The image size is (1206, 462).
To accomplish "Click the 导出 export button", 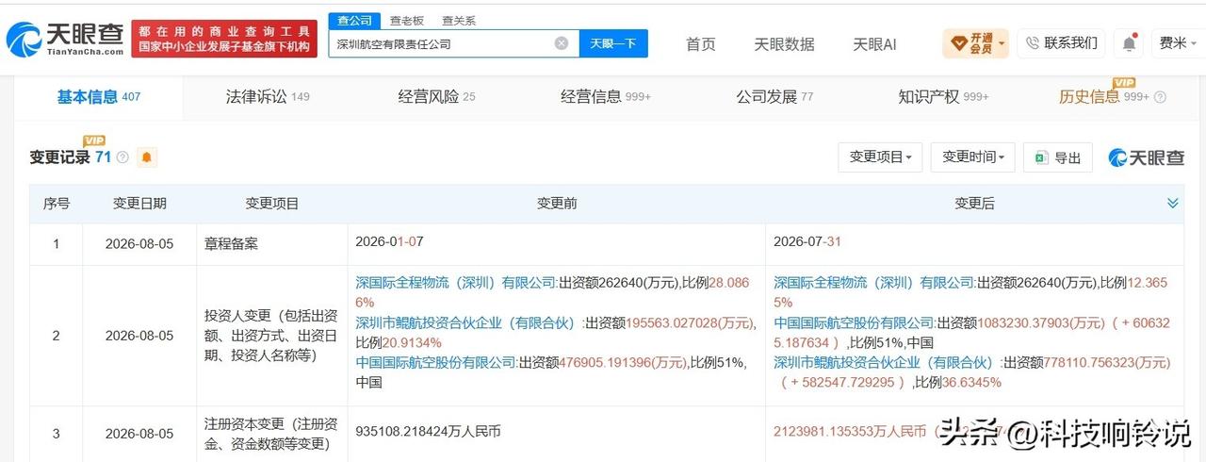I will (1058, 157).
